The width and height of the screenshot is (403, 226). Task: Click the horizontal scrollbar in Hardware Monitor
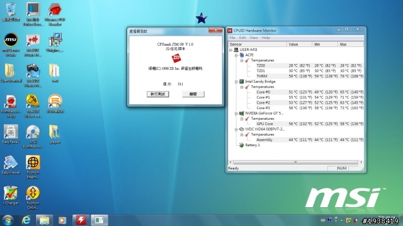pos(295,162)
